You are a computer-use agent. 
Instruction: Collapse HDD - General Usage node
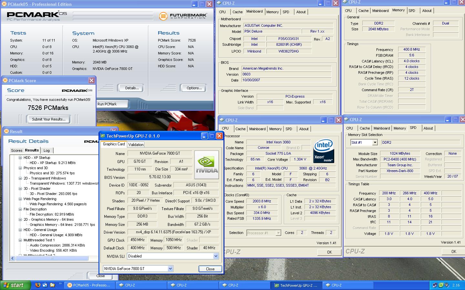tap(20, 230)
